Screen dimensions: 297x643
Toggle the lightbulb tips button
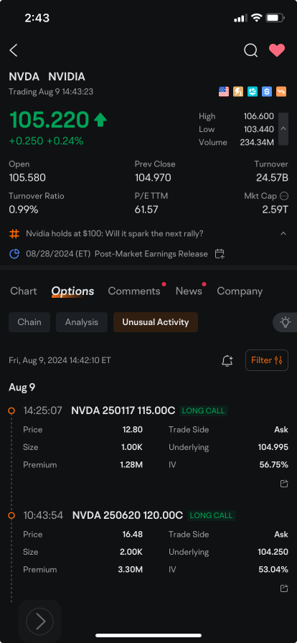tap(285, 322)
